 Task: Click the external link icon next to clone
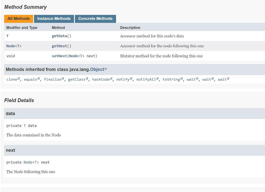click(18, 78)
